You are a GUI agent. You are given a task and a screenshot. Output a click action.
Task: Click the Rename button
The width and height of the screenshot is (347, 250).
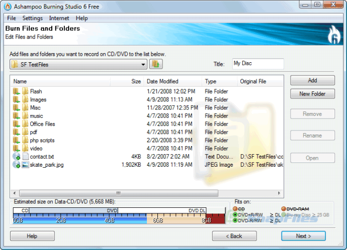point(312,136)
